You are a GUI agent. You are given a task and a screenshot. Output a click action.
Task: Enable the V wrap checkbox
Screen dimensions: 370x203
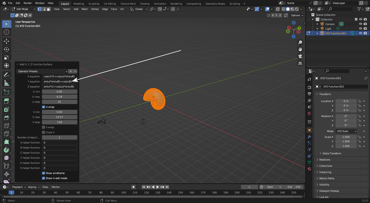tap(44, 127)
